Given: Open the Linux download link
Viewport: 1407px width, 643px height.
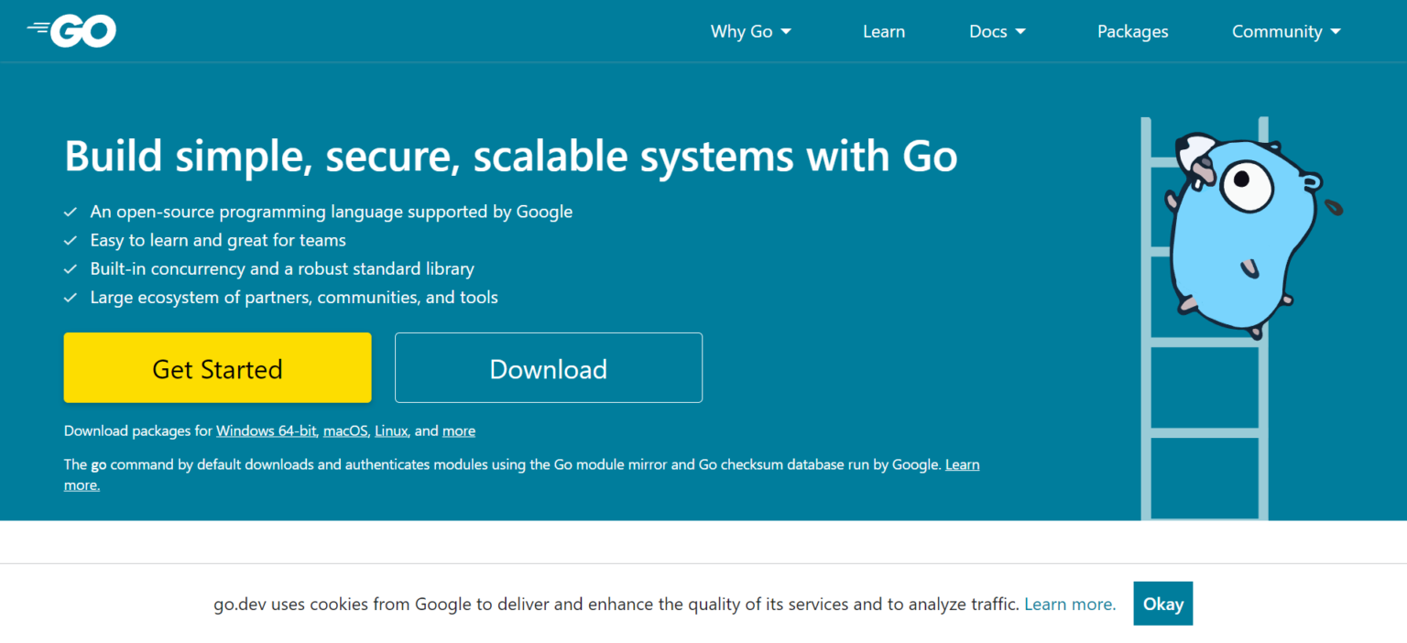Looking at the screenshot, I should click(x=391, y=430).
